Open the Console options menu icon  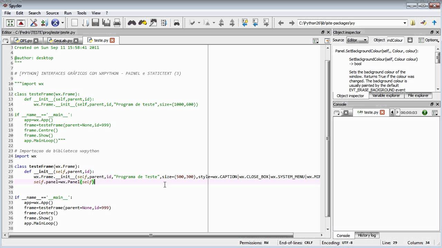coord(435,113)
